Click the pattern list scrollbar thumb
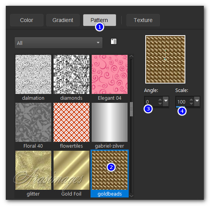This screenshot has width=210, height=206. click(131, 109)
